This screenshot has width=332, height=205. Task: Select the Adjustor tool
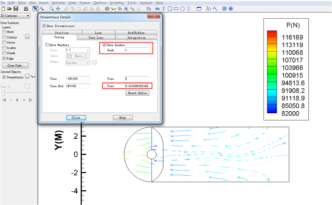[x=42, y=9]
